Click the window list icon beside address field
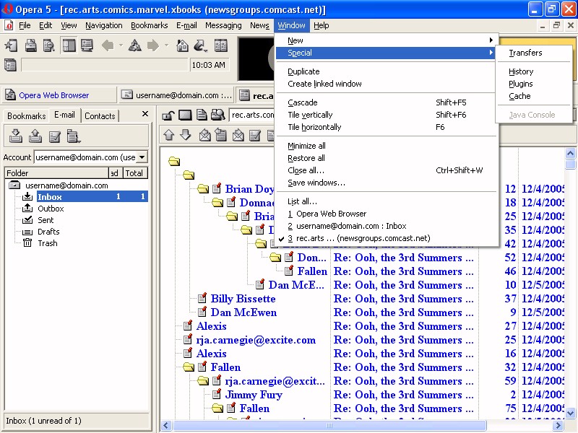 click(x=10, y=65)
